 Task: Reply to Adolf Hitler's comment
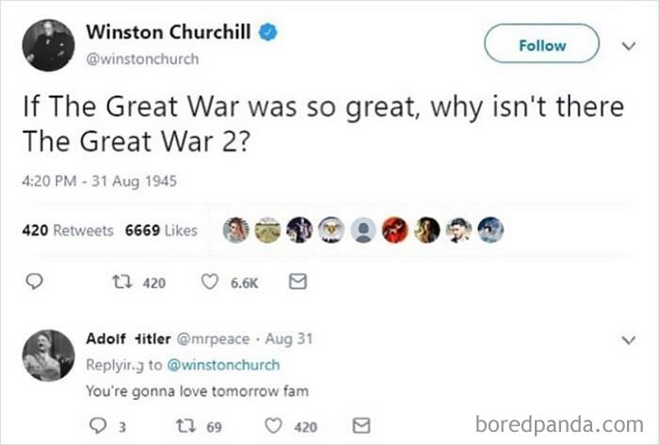98,425
